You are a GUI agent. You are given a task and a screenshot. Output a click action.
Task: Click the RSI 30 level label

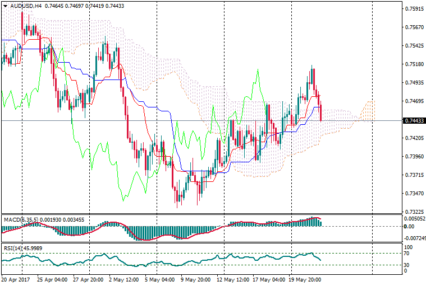408,265
